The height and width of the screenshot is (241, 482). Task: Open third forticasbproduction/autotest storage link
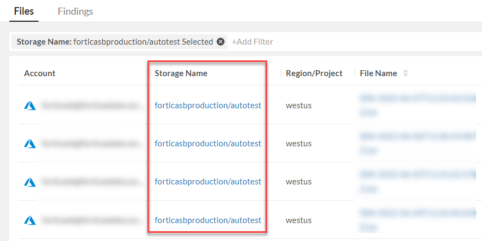pyautogui.click(x=208, y=182)
